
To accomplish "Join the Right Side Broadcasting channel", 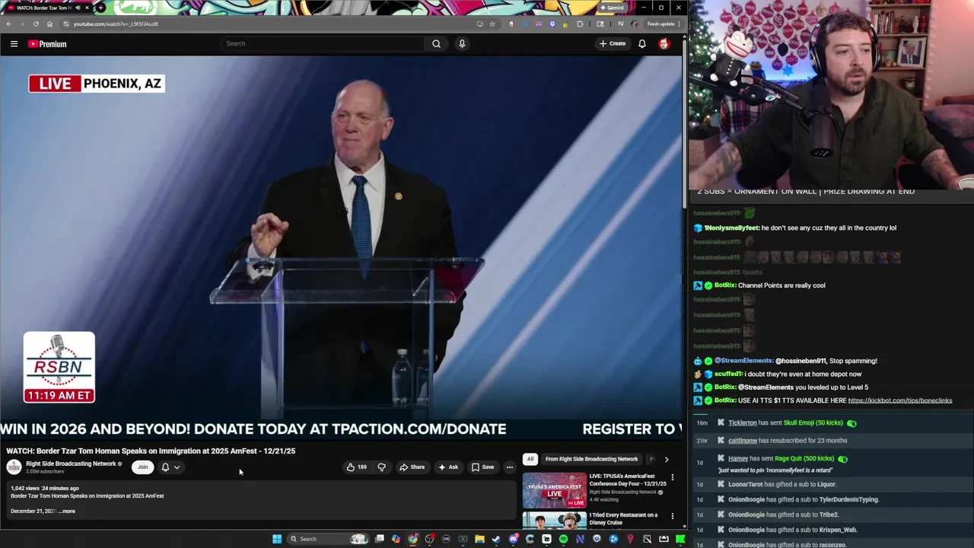I will 142,467.
